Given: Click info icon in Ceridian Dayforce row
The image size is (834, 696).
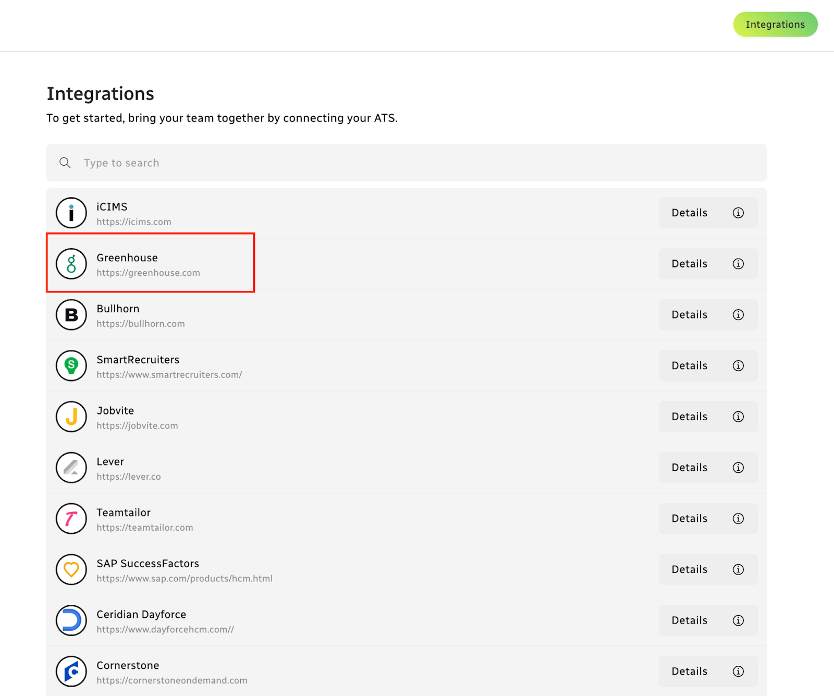Looking at the screenshot, I should (x=738, y=620).
